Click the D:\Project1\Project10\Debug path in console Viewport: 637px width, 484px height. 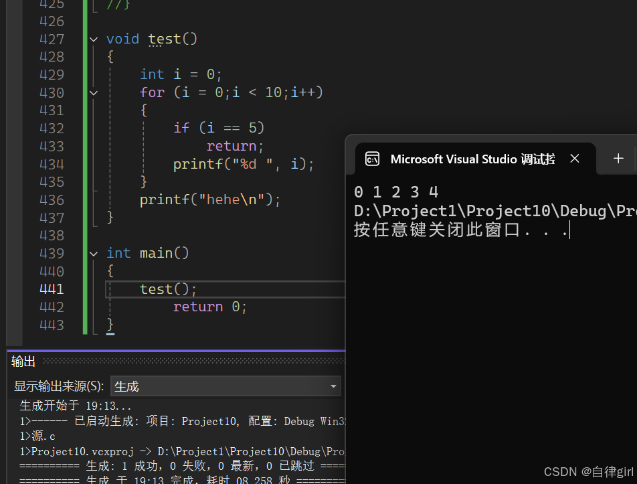[x=495, y=211]
